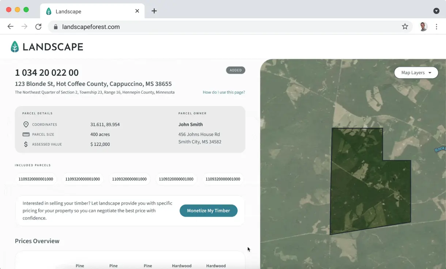Click the browser back arrow
446x269 pixels.
pyautogui.click(x=11, y=27)
